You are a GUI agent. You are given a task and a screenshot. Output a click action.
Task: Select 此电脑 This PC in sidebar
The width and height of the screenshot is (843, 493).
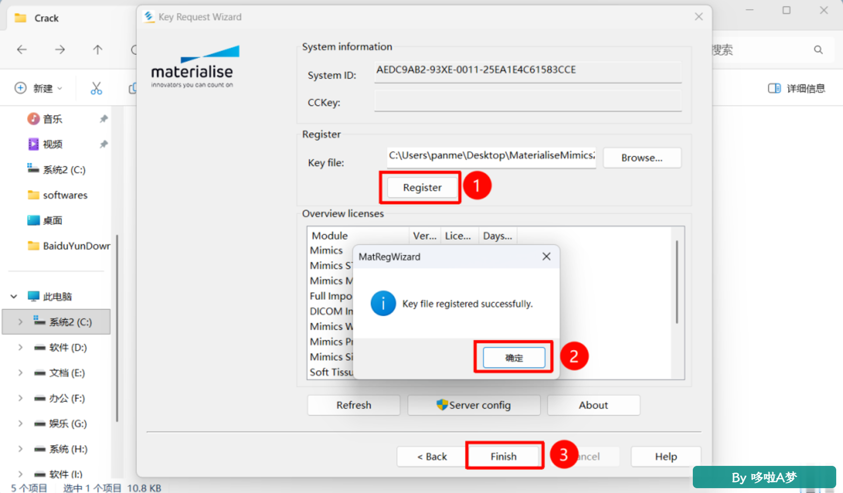pyautogui.click(x=50, y=296)
